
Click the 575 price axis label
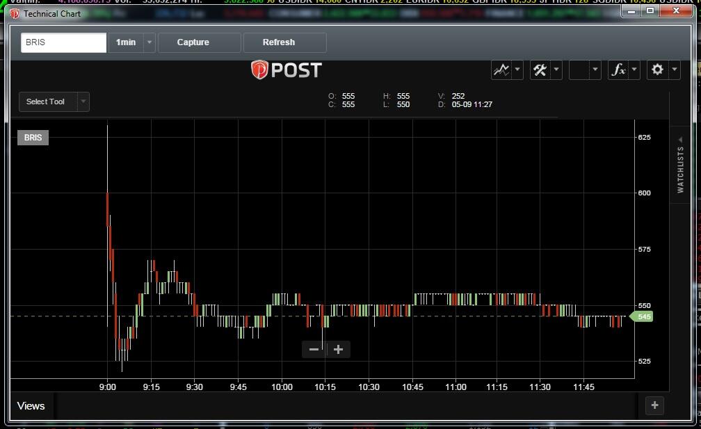point(644,250)
